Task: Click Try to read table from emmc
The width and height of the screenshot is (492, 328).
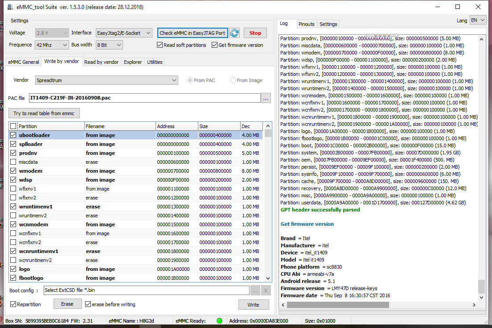Action: [x=44, y=113]
